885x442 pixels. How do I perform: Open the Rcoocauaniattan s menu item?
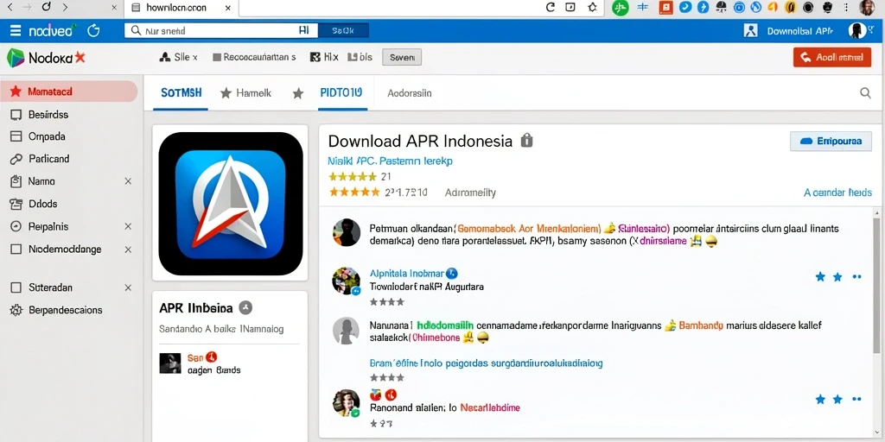pos(254,57)
